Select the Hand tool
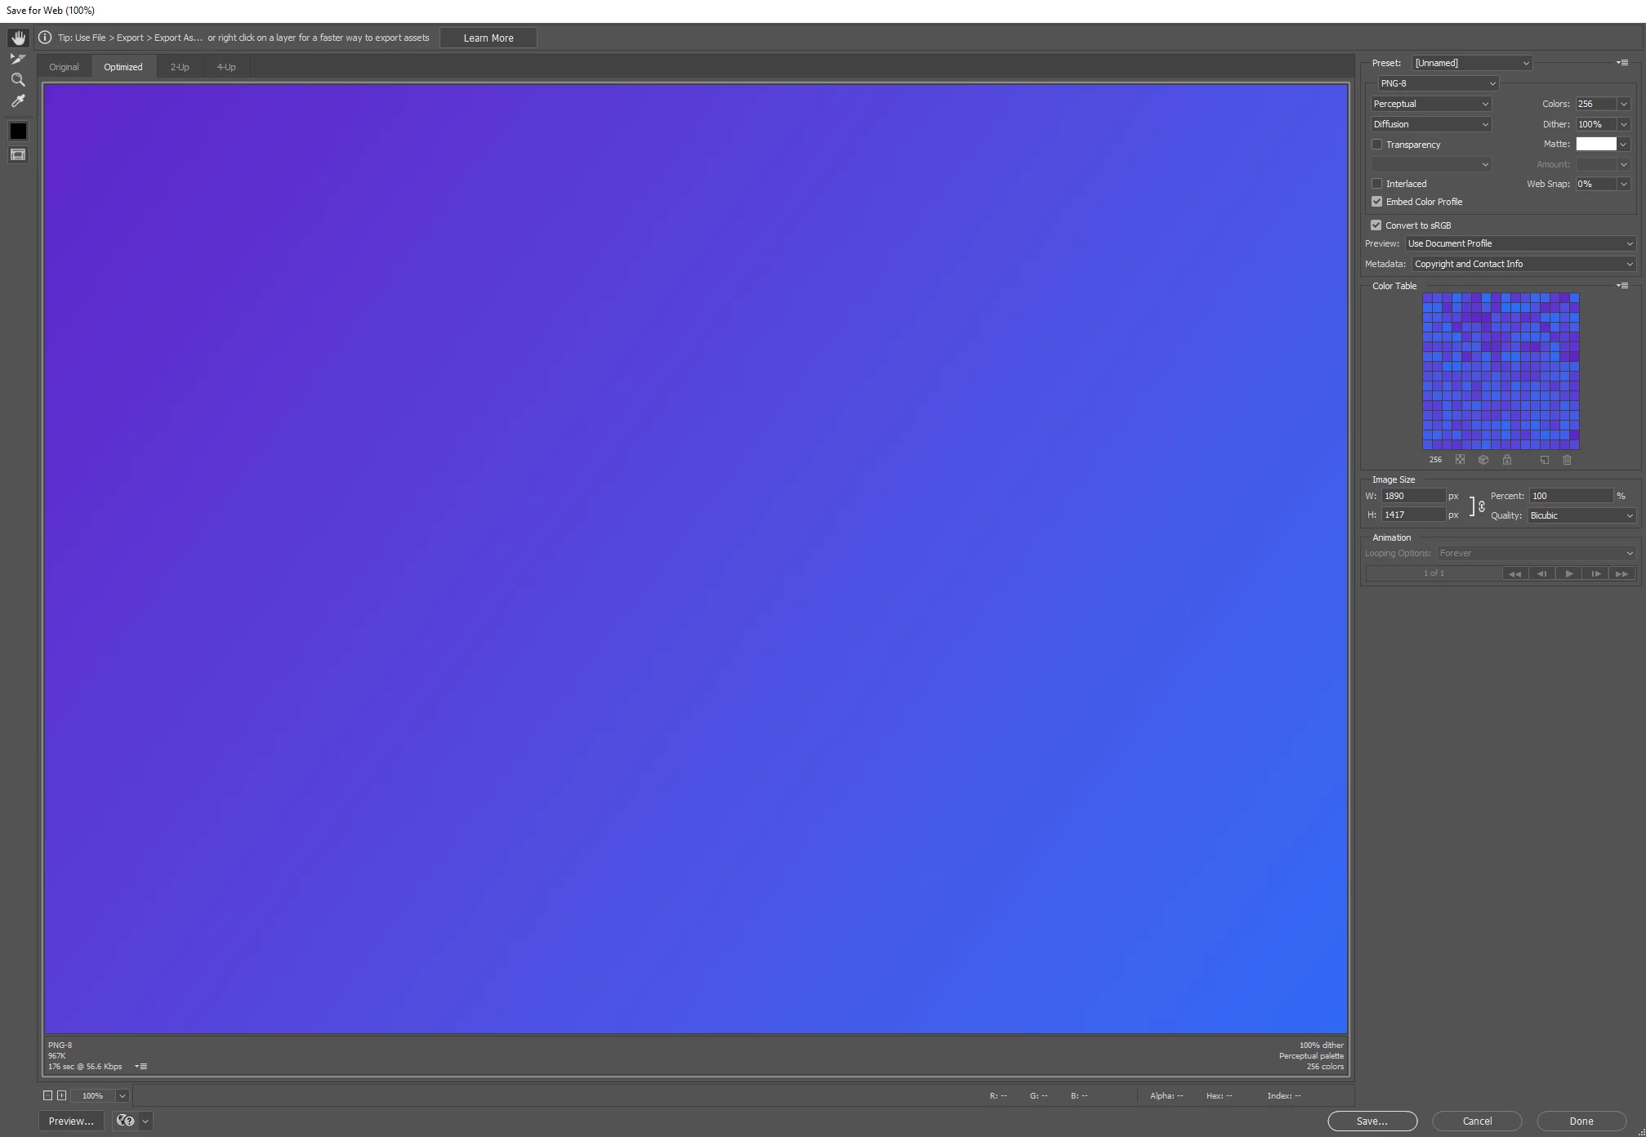Screen dimensions: 1646x1137 pyautogui.click(x=18, y=38)
